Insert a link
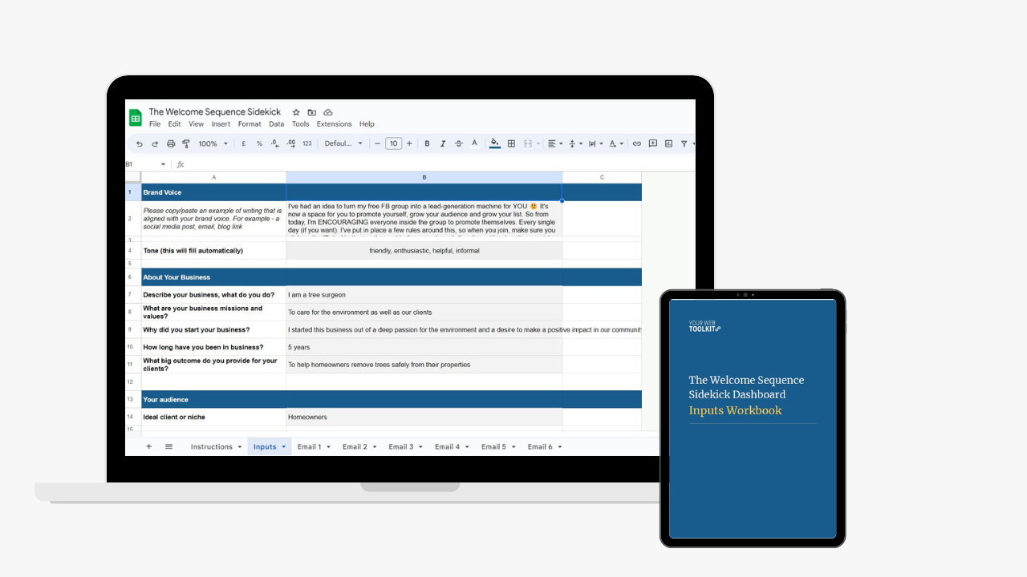 (x=637, y=144)
